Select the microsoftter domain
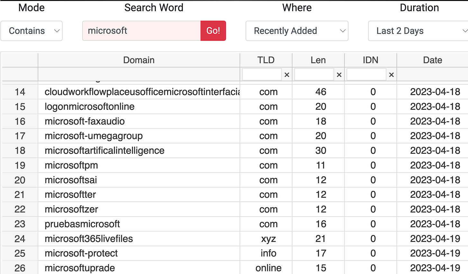468x274 pixels. 70,194
